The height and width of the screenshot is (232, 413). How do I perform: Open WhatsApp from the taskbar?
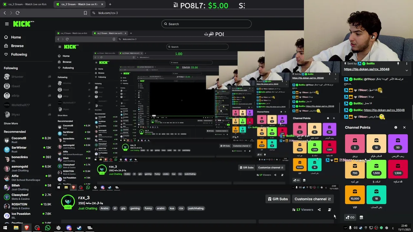click(x=48, y=228)
